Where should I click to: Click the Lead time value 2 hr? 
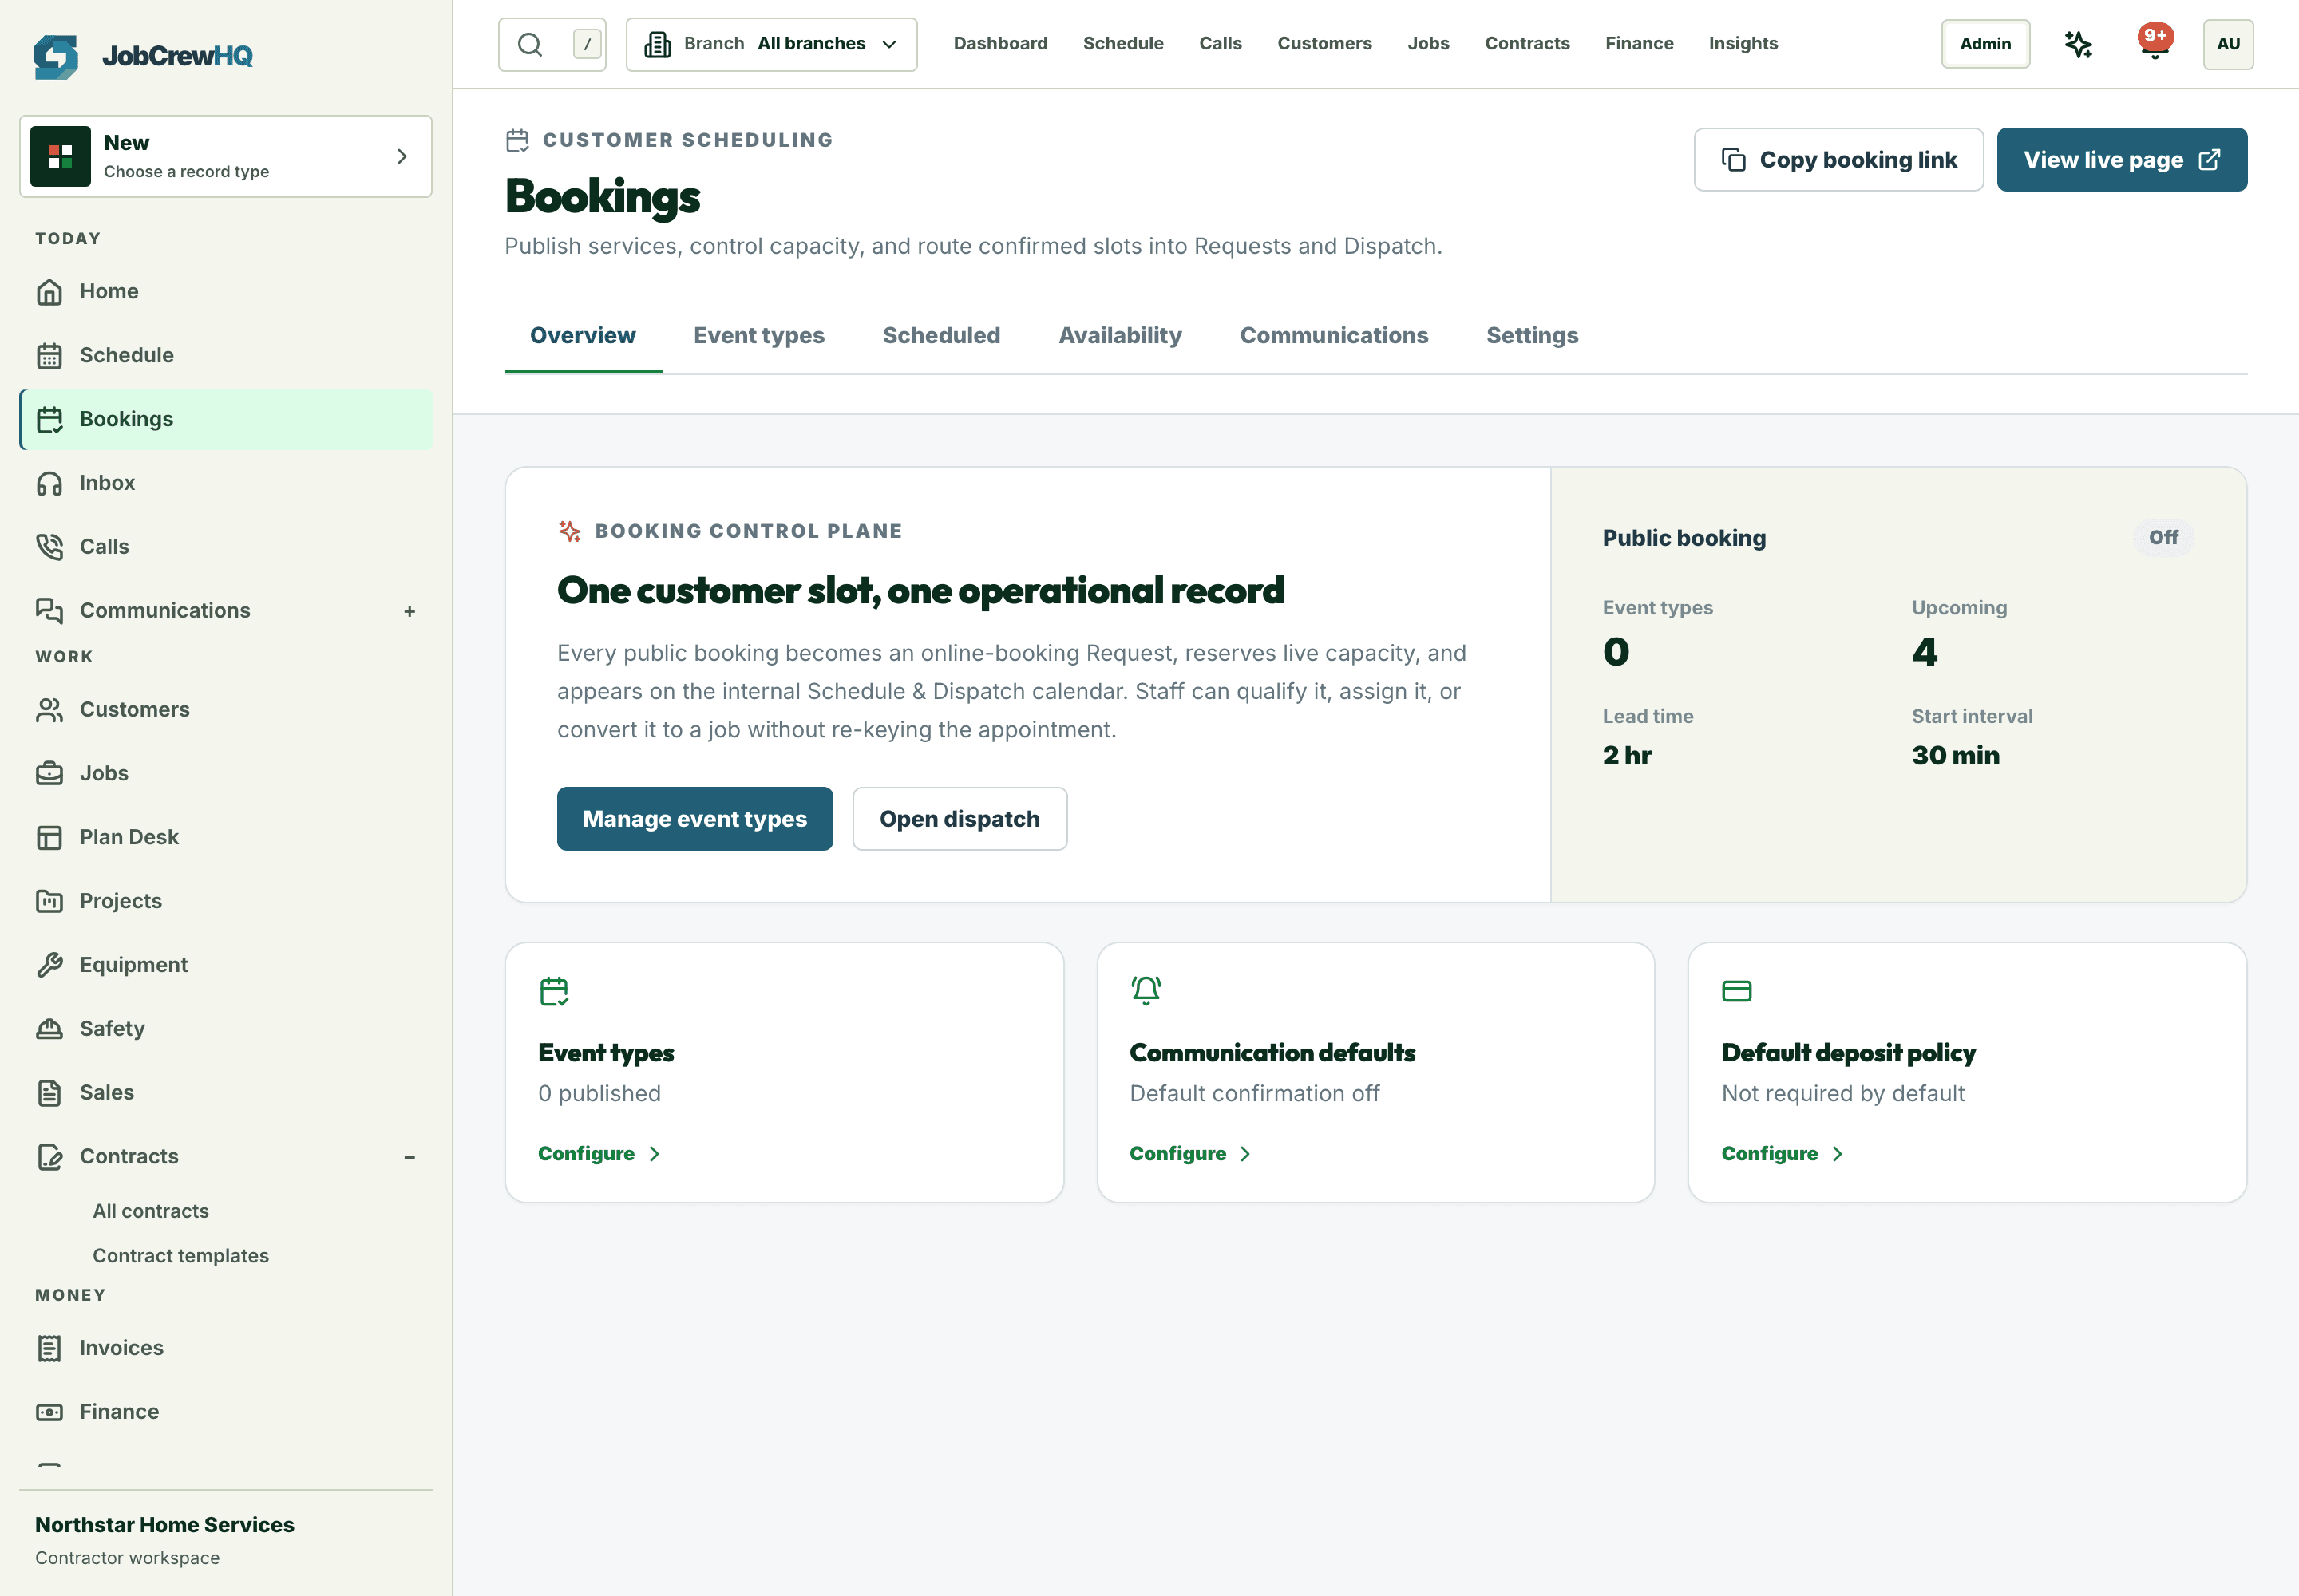[1627, 756]
